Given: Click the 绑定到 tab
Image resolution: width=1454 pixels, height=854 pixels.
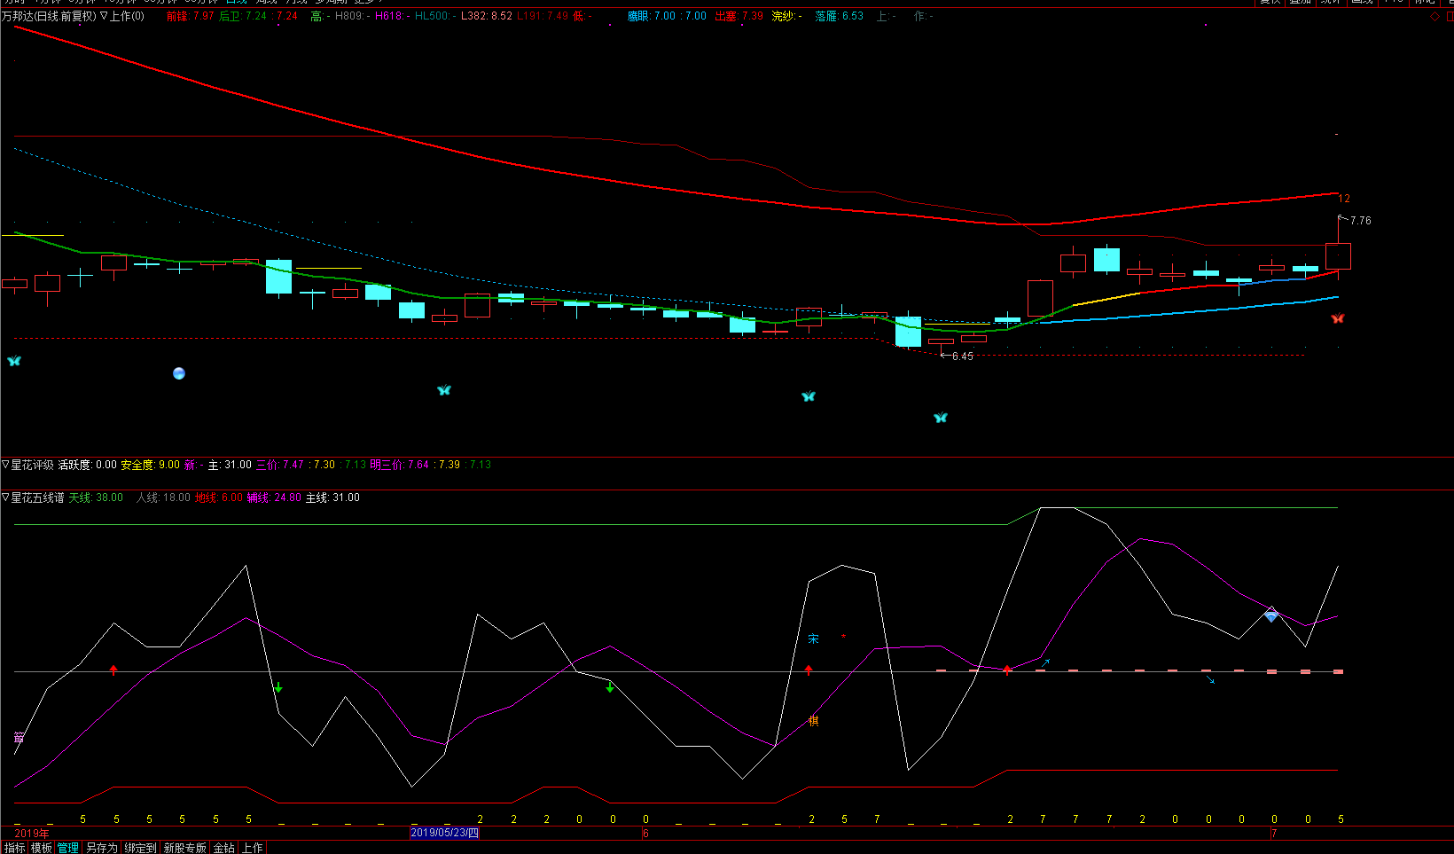Looking at the screenshot, I should coord(140,848).
